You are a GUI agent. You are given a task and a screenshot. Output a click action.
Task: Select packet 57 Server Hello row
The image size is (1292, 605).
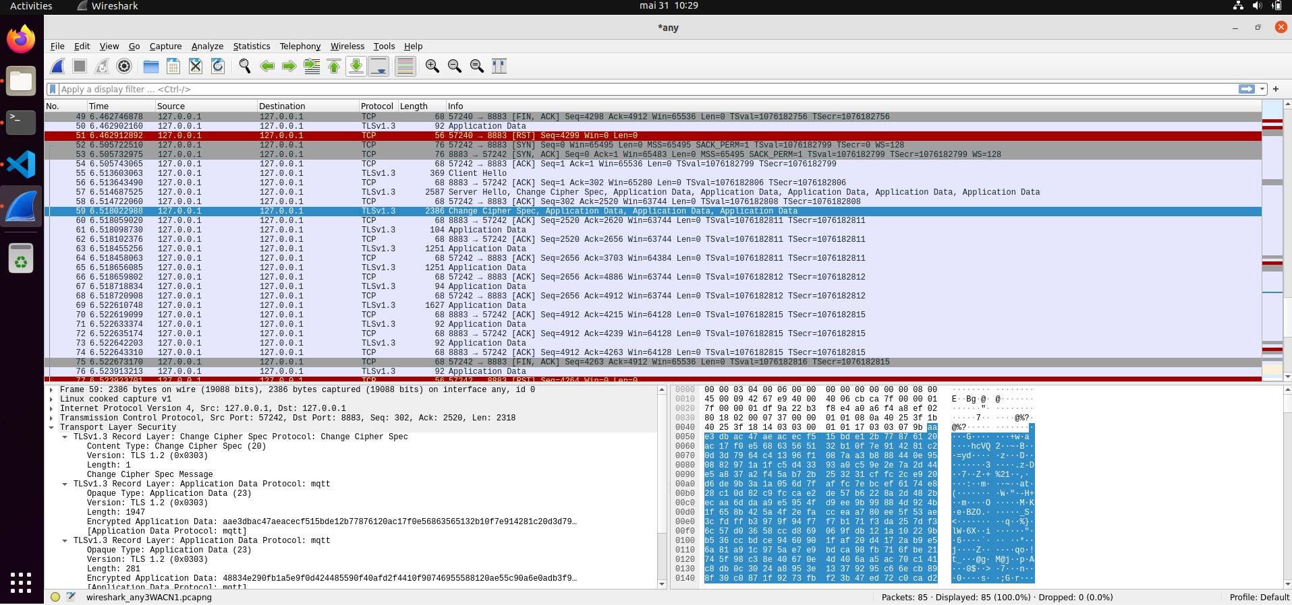[652, 192]
